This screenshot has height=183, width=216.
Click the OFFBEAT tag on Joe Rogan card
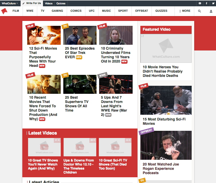[x=146, y=131]
